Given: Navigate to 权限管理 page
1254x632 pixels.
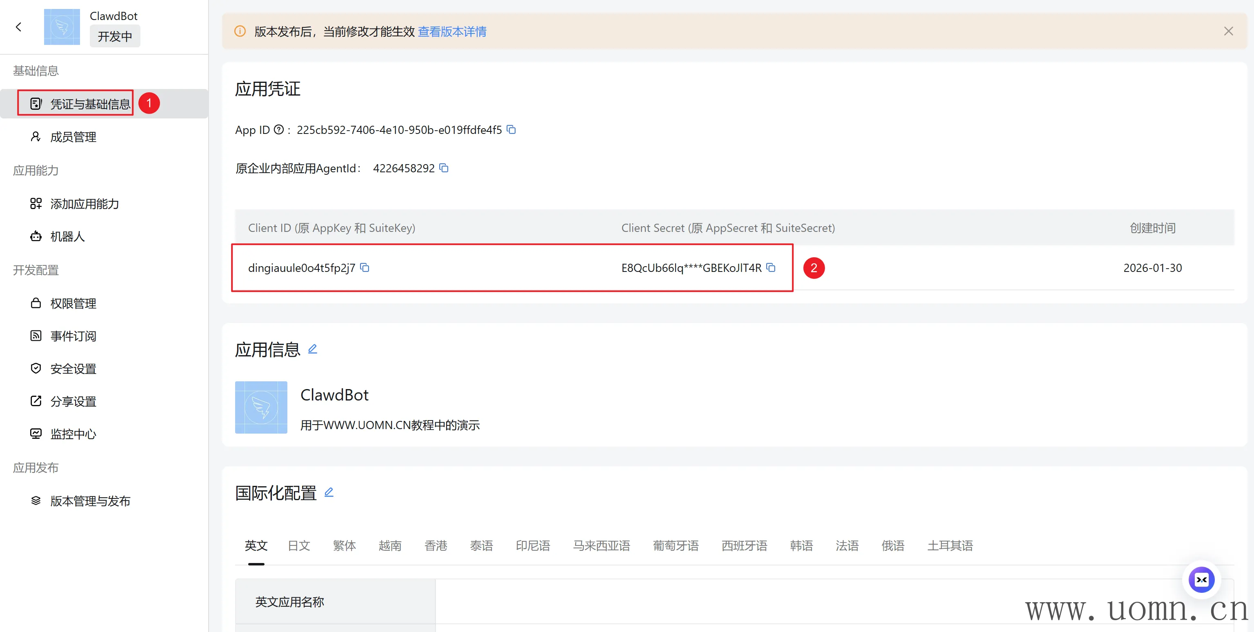Looking at the screenshot, I should [x=73, y=303].
